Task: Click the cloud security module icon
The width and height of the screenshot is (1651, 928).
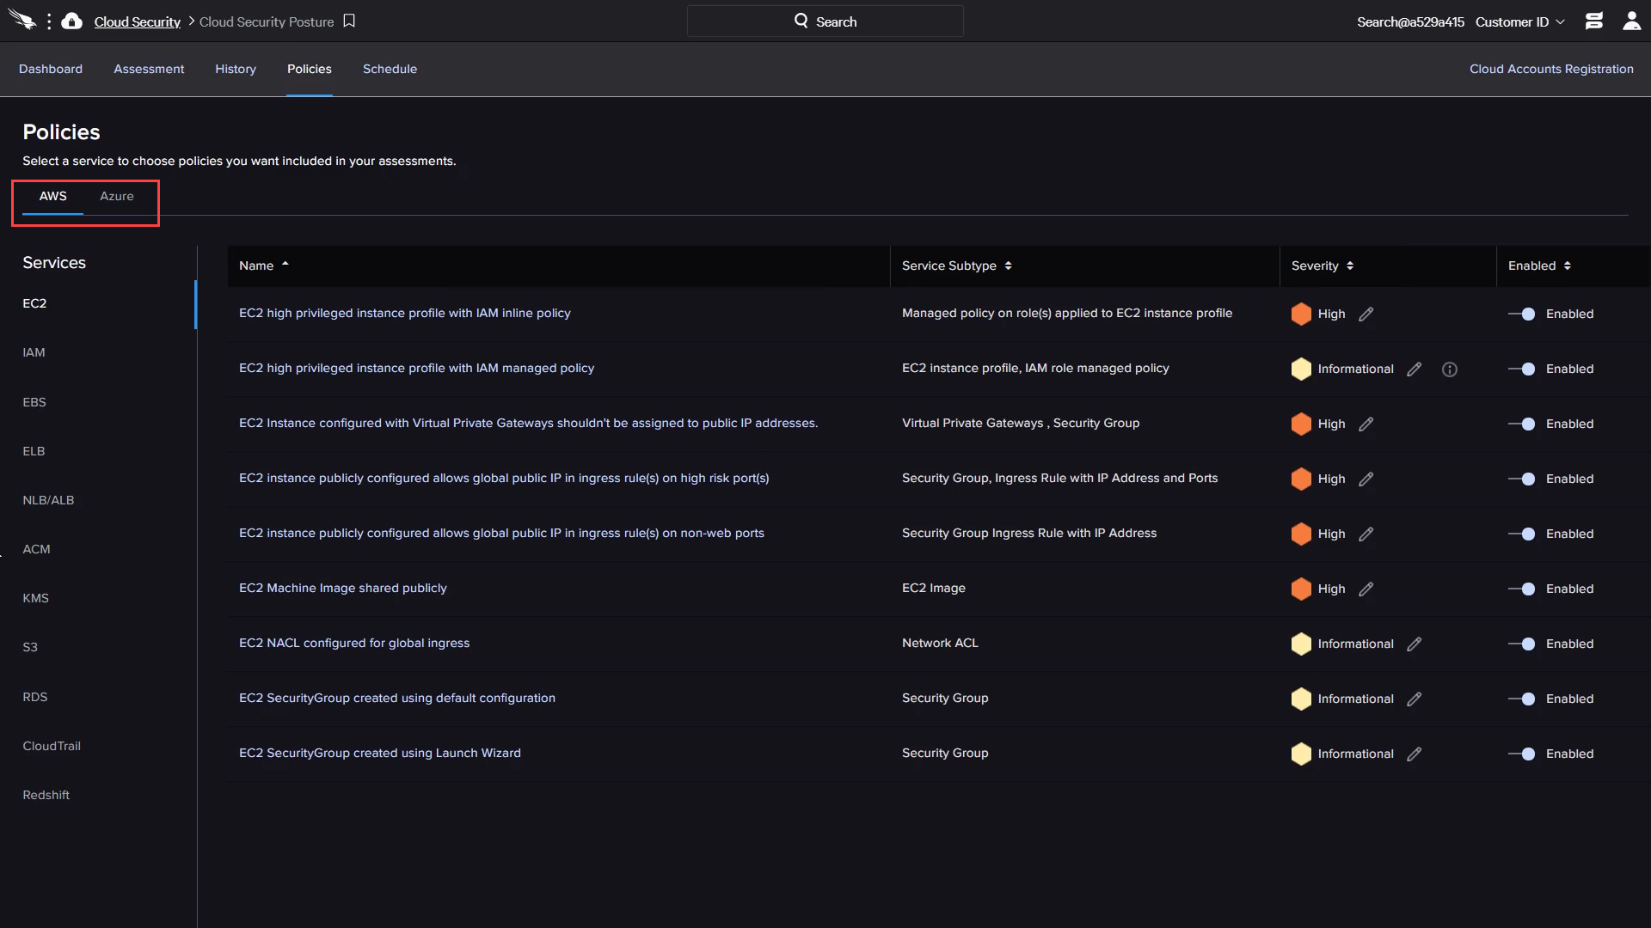Action: click(72, 21)
